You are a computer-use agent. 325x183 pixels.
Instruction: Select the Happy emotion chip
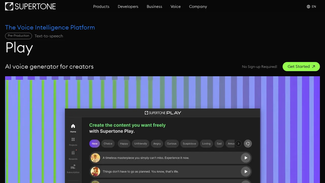[x=124, y=144]
